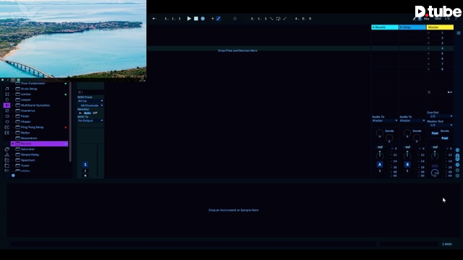Set Monitor to Off
The image size is (463, 260).
tap(95, 113)
